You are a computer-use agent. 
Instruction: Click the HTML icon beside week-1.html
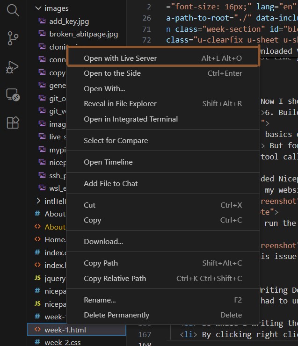(x=37, y=330)
